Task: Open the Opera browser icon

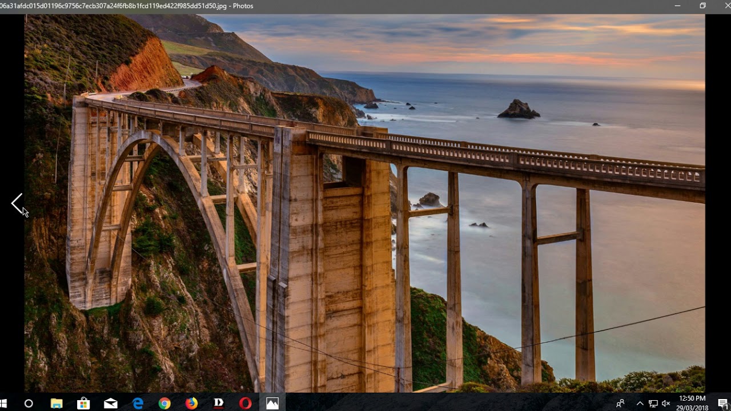Action: [245, 402]
